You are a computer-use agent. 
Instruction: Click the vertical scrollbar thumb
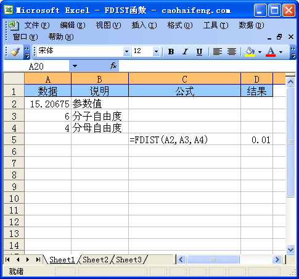point(290,142)
